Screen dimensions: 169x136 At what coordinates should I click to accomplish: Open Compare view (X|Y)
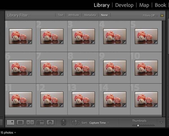(30, 122)
